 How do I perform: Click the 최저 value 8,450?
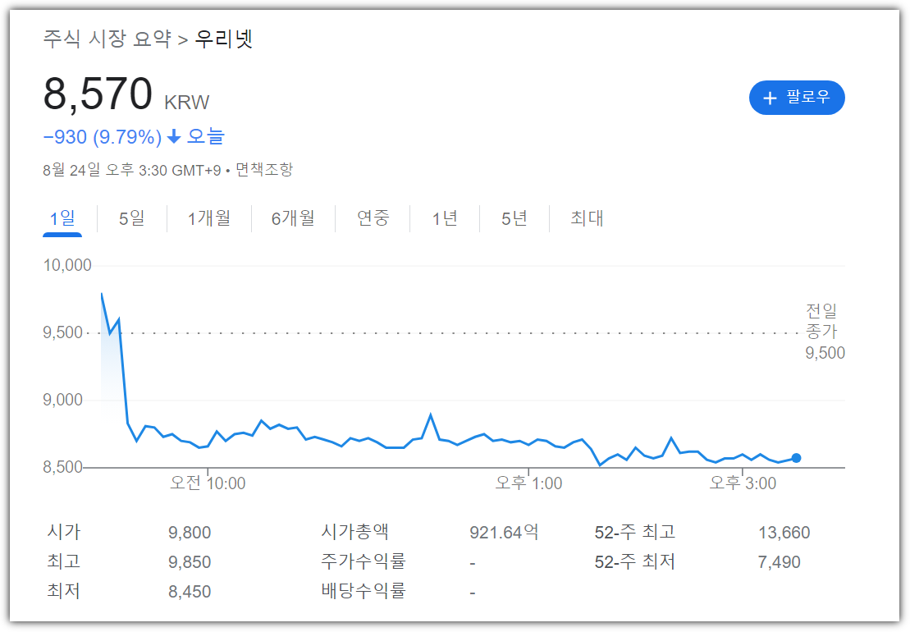coord(190,592)
